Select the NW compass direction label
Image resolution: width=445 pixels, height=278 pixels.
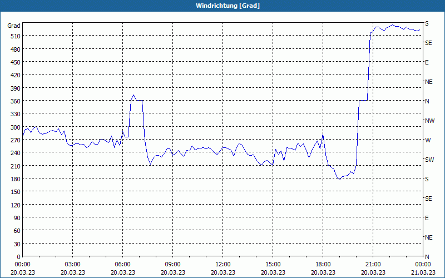point(429,121)
